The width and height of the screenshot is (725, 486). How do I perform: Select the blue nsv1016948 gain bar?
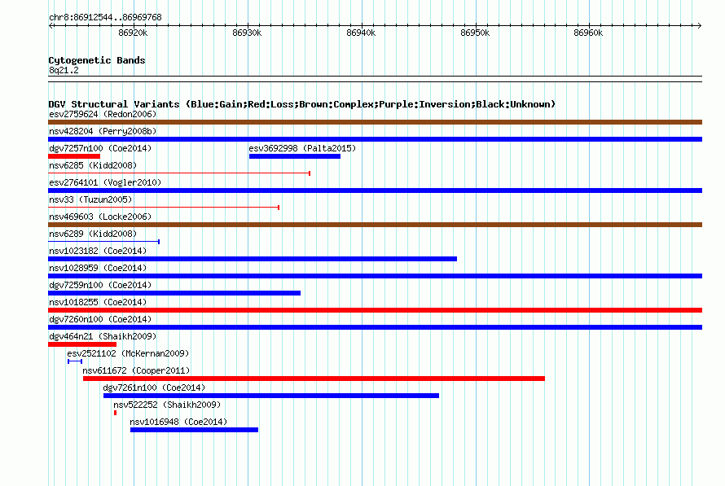[x=194, y=430]
